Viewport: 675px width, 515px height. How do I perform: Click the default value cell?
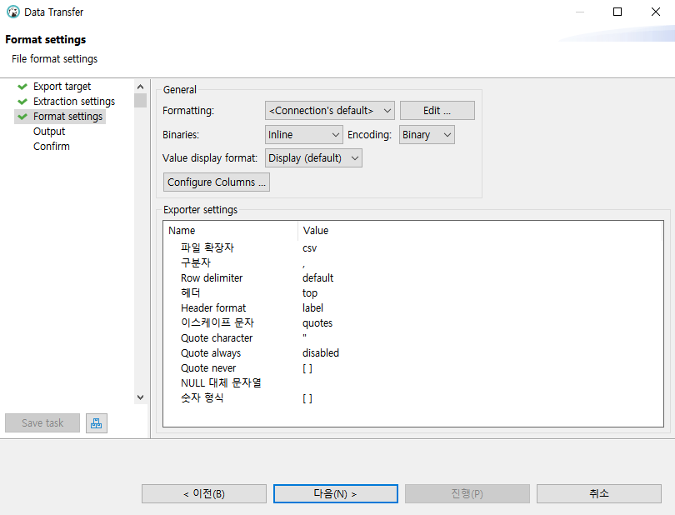point(317,278)
